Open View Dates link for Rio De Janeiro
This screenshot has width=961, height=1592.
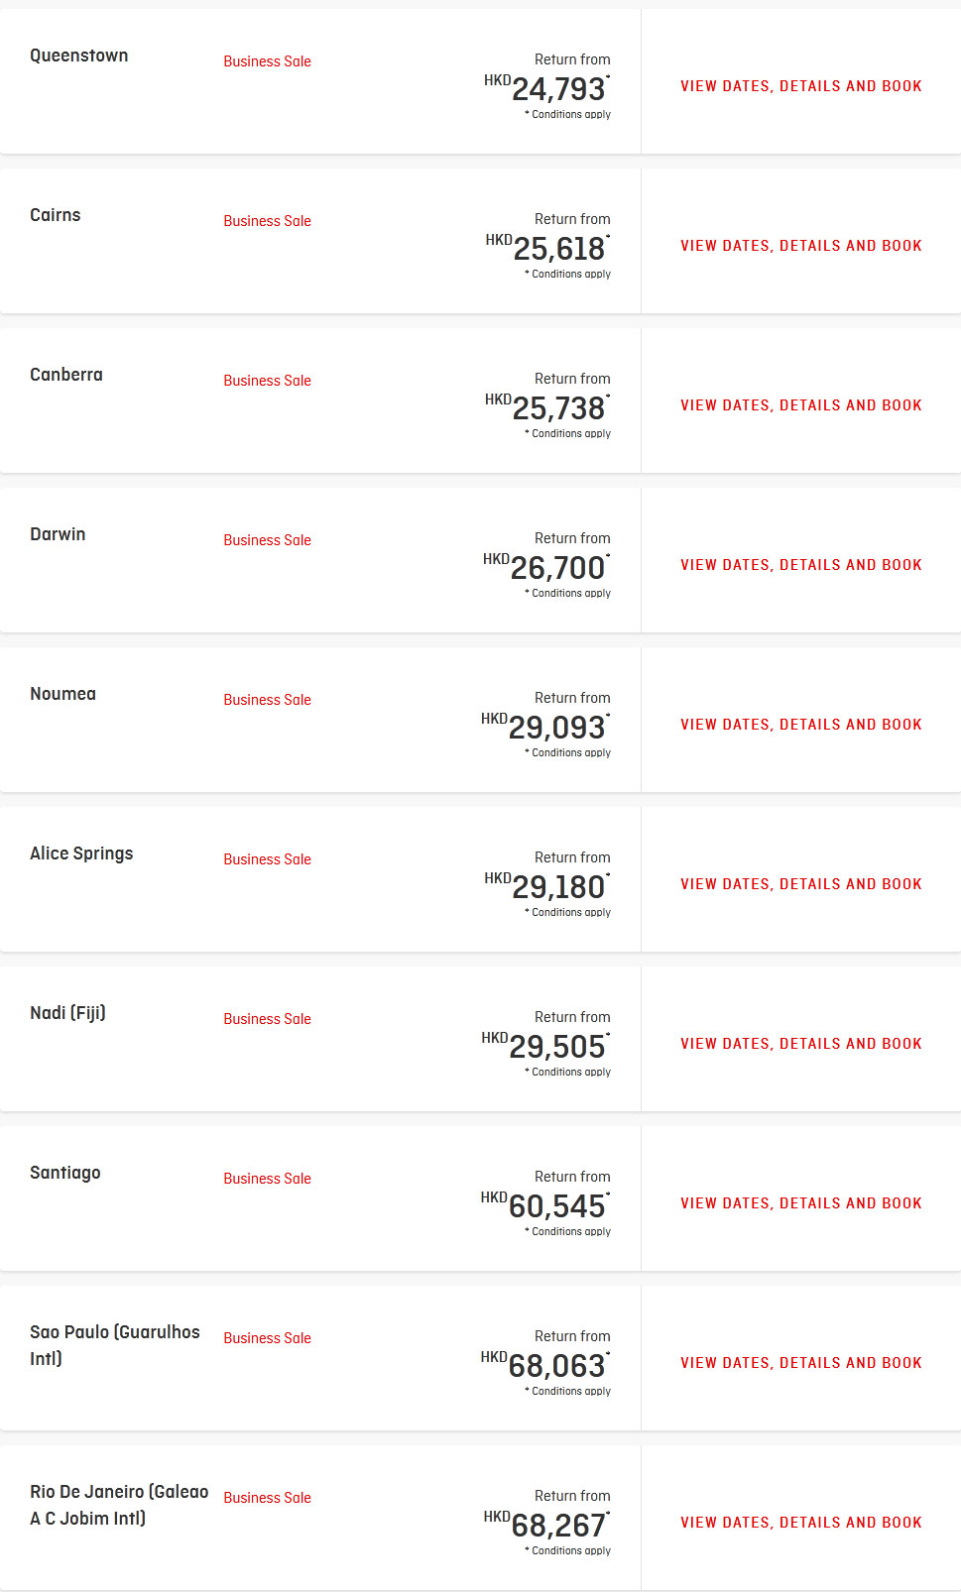pyautogui.click(x=801, y=1523)
